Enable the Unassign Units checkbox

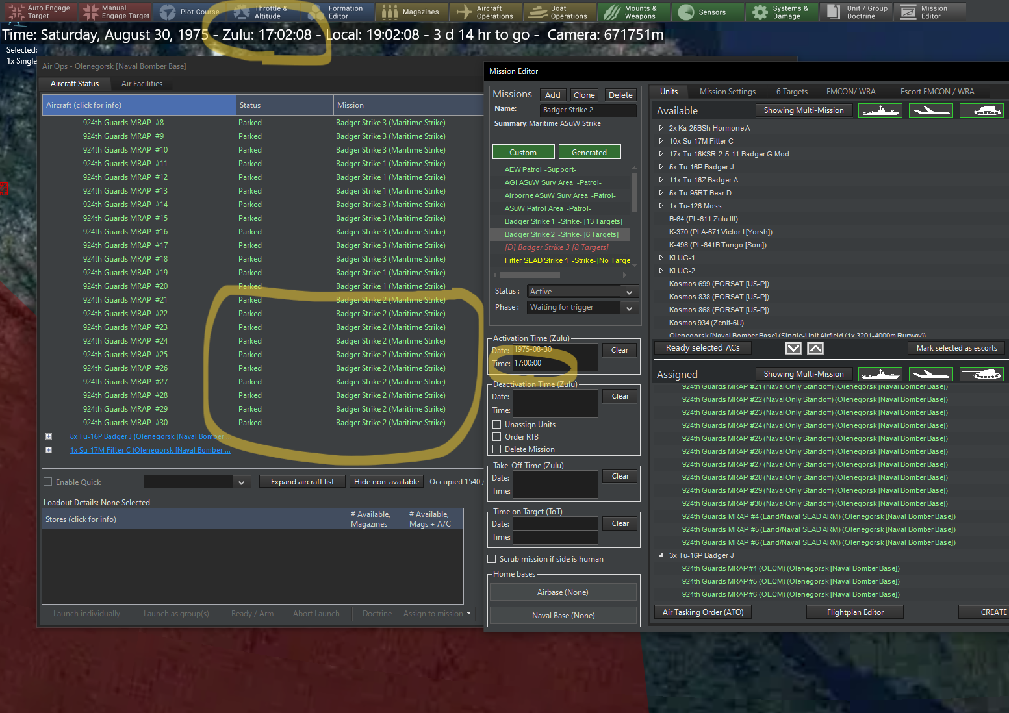pyautogui.click(x=497, y=425)
